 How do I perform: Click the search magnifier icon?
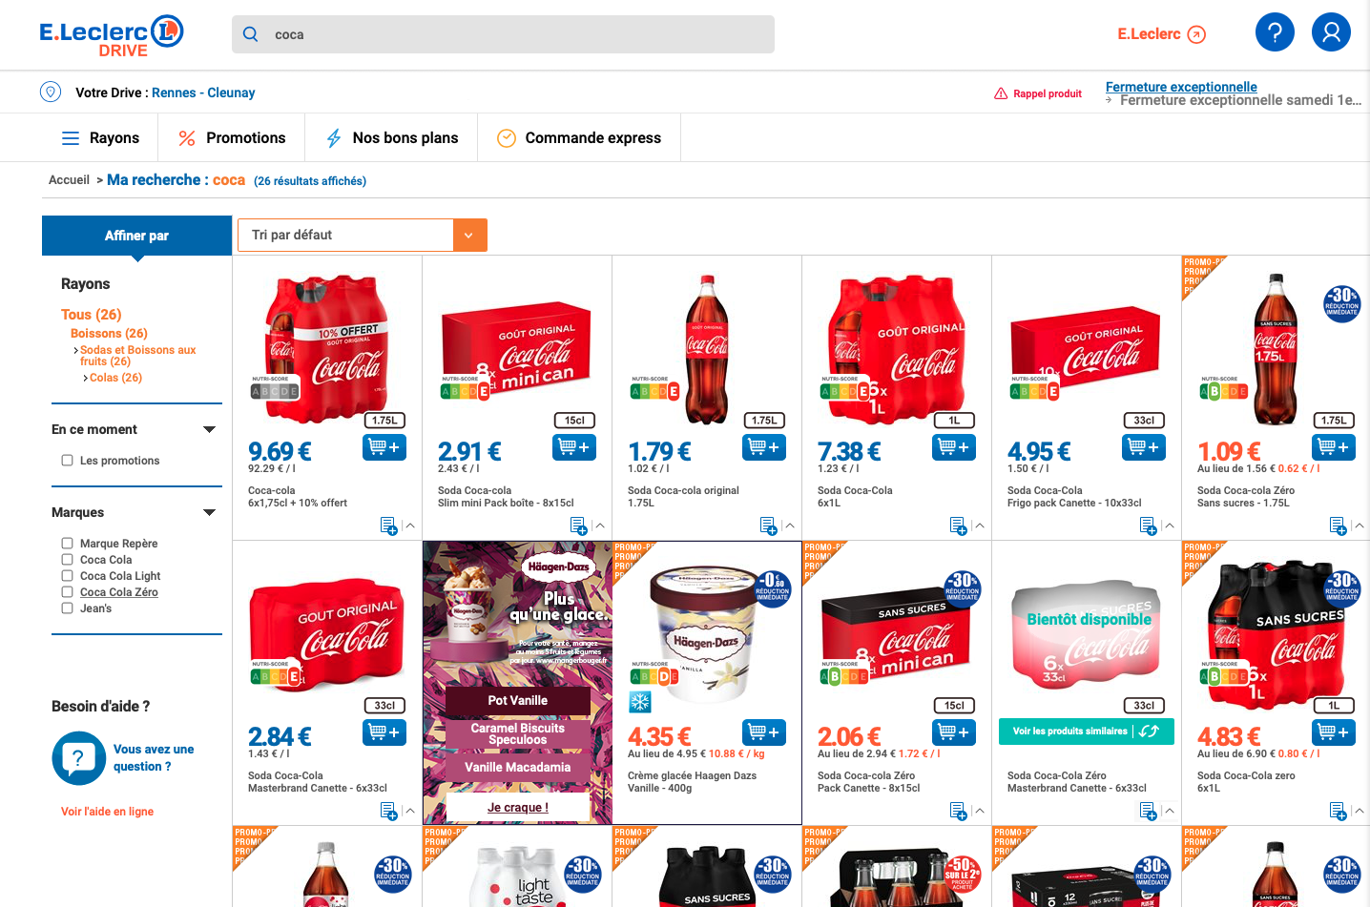251,34
